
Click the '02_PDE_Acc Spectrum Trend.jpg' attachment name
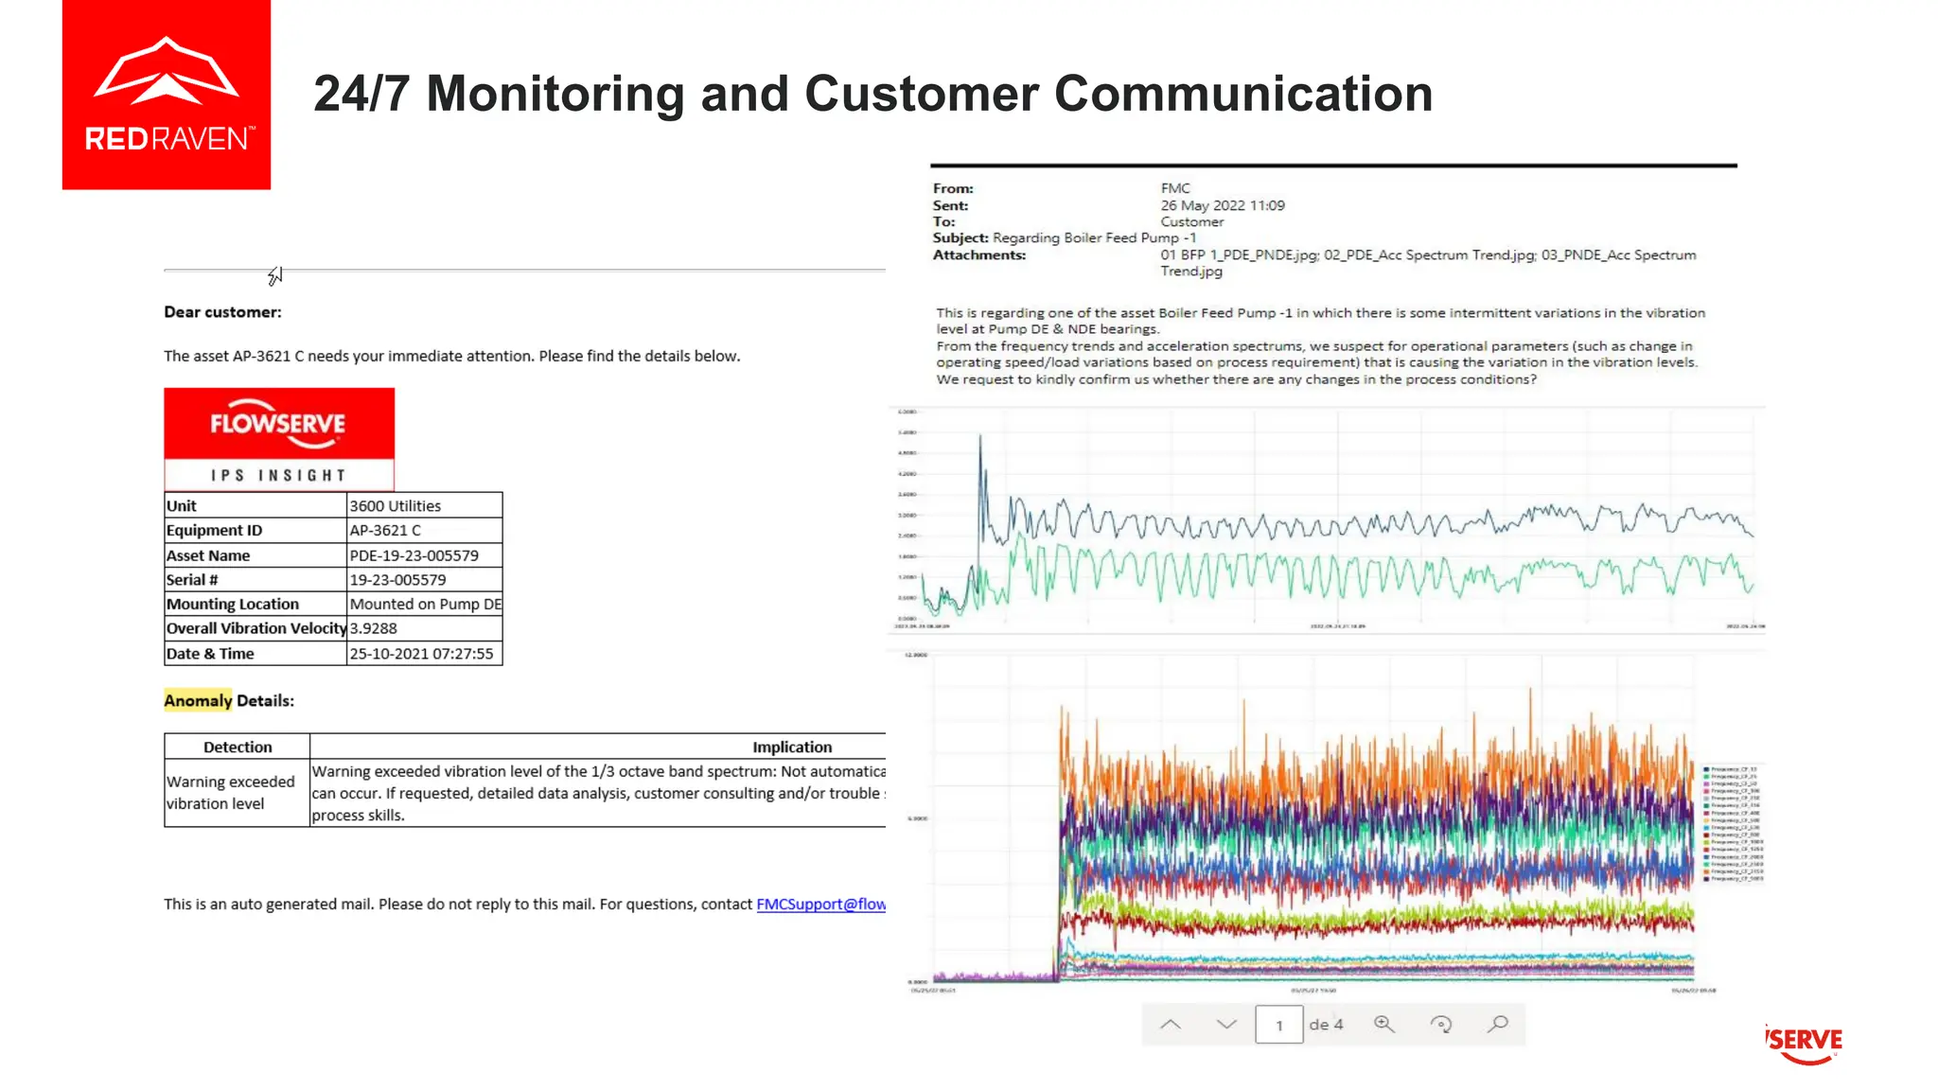(1429, 255)
